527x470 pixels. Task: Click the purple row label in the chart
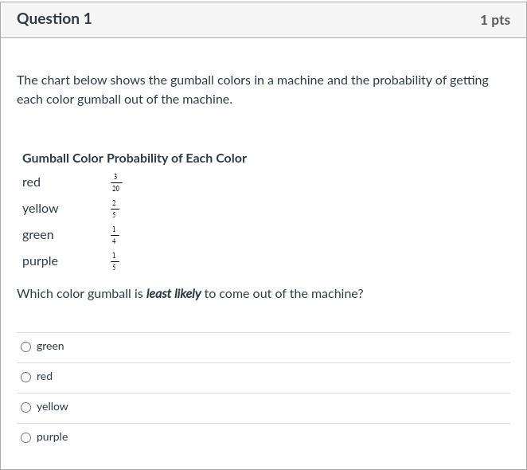pos(40,261)
